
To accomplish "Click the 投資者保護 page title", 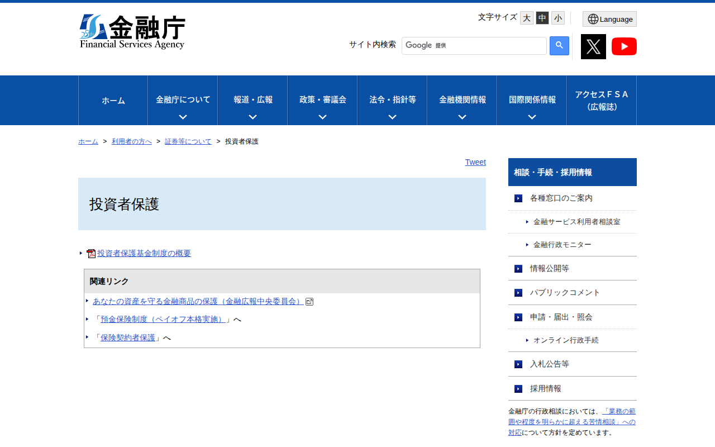I will [x=124, y=205].
